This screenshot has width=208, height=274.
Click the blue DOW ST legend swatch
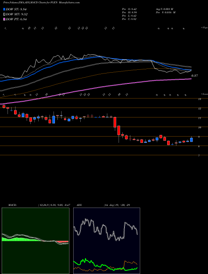point(5,9)
